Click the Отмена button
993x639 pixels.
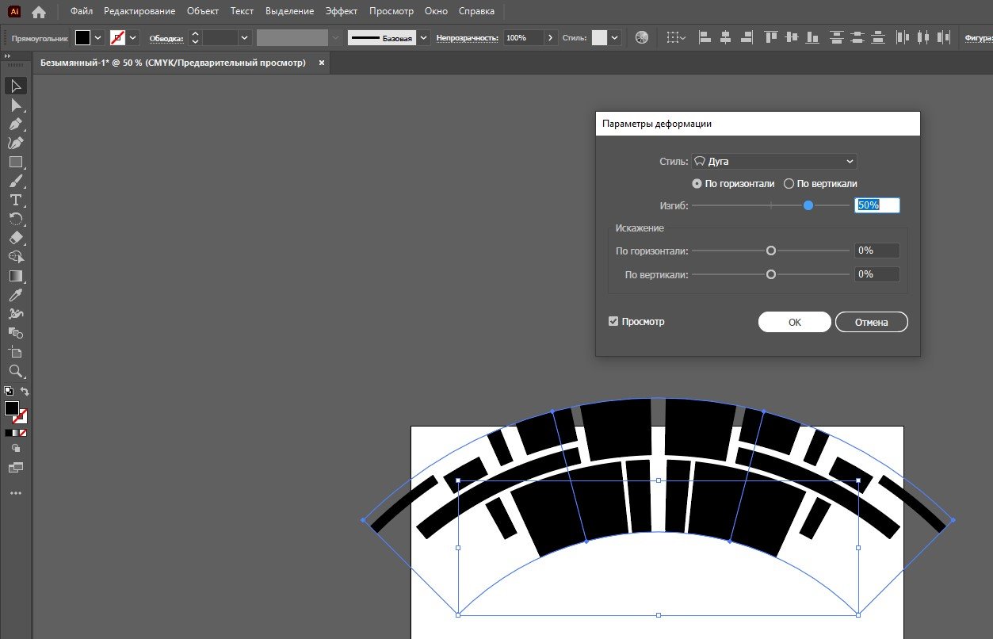[871, 322]
